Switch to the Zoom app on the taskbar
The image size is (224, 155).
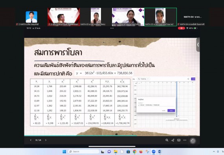[x=154, y=152]
